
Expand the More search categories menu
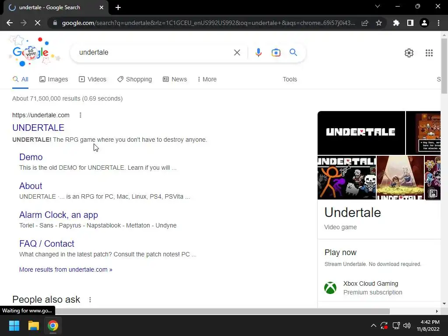click(207, 80)
